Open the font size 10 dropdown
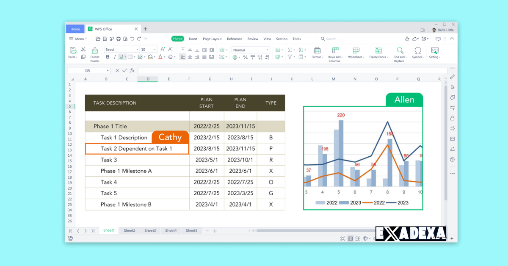Viewport: 508px width, 266px height. (x=155, y=49)
